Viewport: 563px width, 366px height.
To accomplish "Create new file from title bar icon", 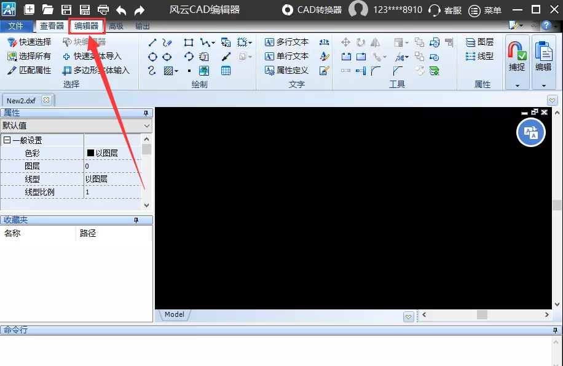I will pyautogui.click(x=29, y=10).
